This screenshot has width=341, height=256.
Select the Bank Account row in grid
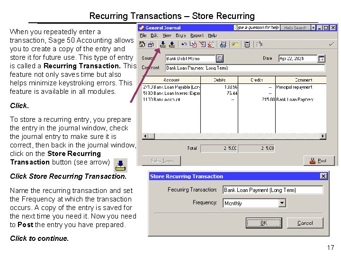click(234, 100)
